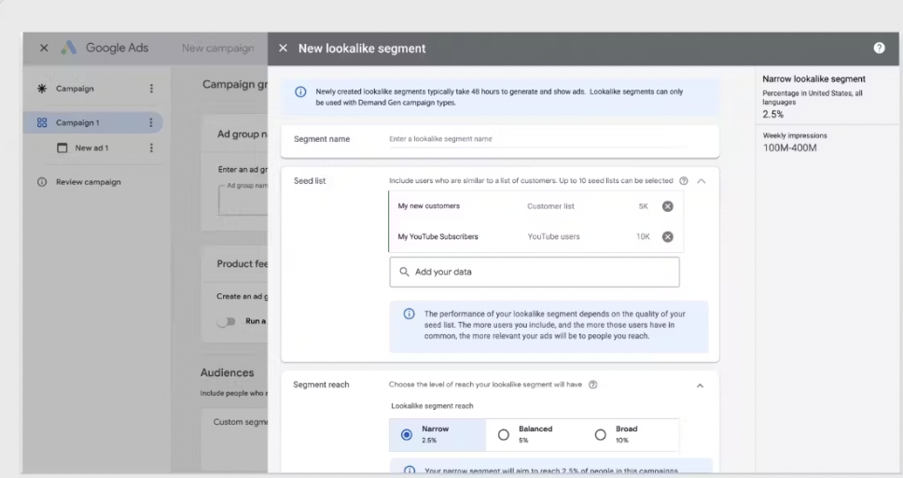
Task: Select the Narrow 2.5% reach option
Action: pos(438,435)
